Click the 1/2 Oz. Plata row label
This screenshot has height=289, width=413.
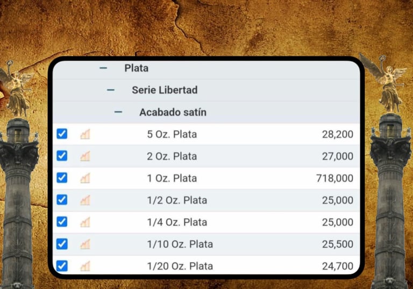coord(177,200)
